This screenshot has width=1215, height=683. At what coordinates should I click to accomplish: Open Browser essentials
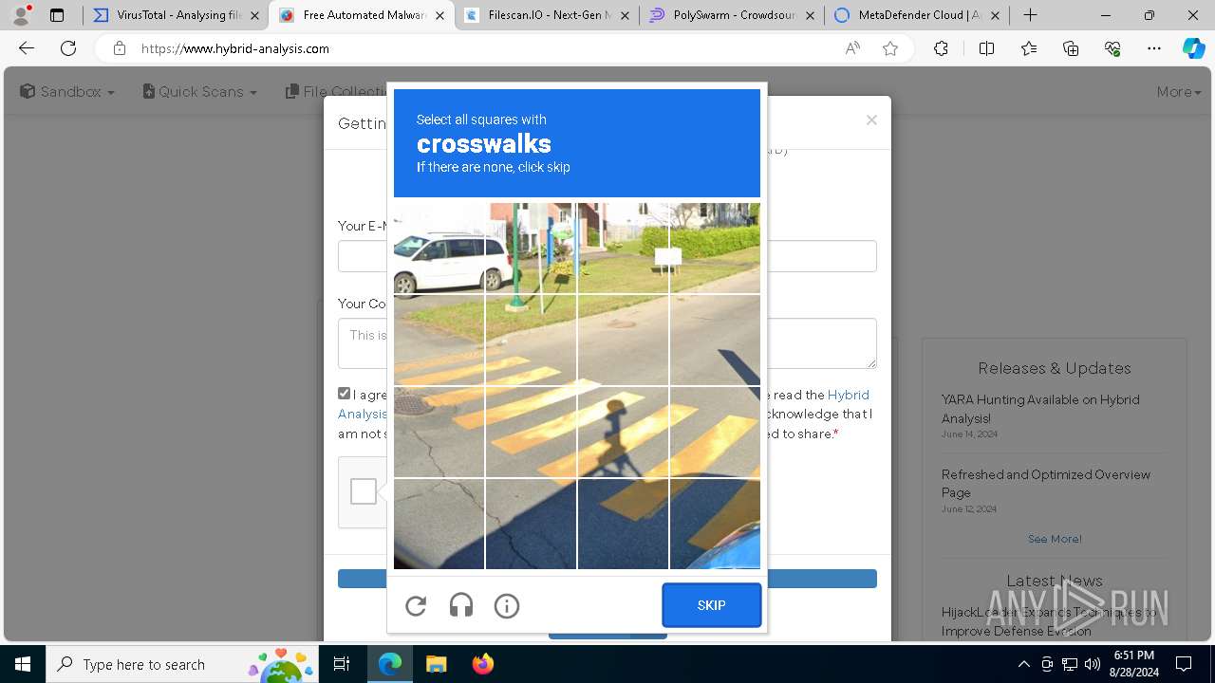pos(1112,48)
